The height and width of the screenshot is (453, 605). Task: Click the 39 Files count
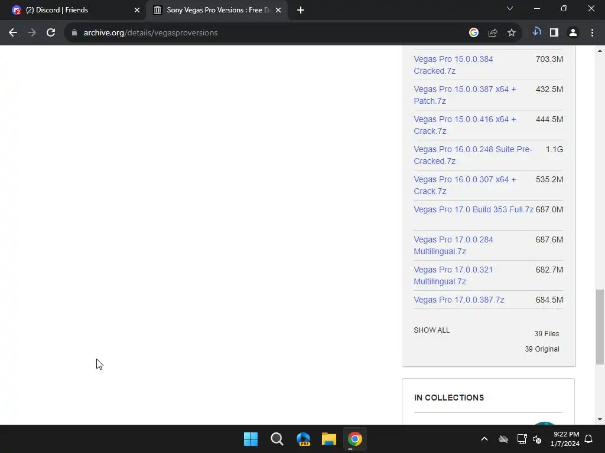547,334
